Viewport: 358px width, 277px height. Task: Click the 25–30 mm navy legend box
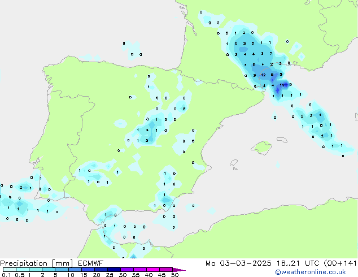click(x=113, y=270)
